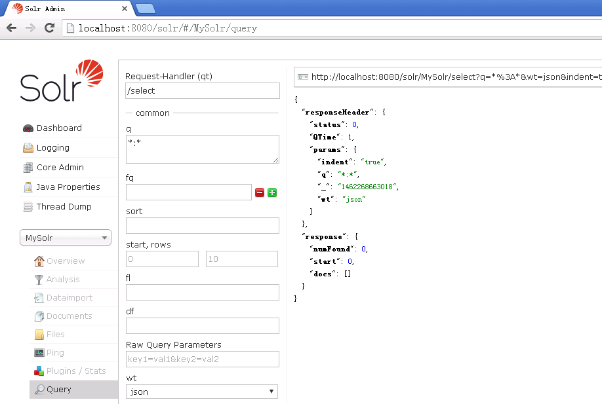Click the "status" key in response
The height and width of the screenshot is (404, 602).
tap(327, 124)
